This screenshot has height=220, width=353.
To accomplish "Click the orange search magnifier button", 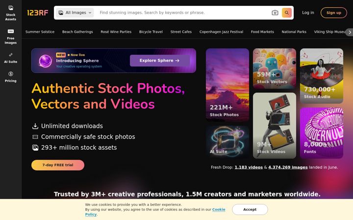I will [x=287, y=13].
